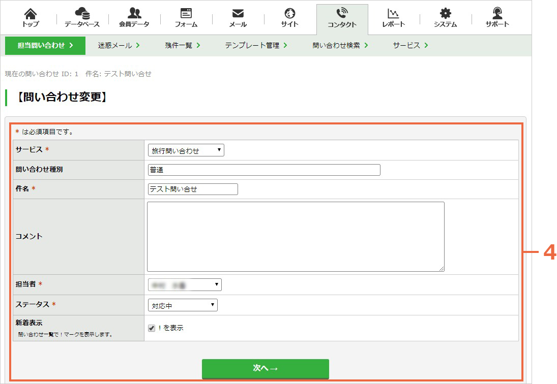Switch to the テンプレート管理 submenu tab
The height and width of the screenshot is (384, 557).
pos(256,45)
